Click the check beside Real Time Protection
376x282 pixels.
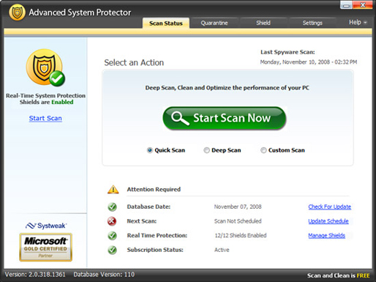click(x=112, y=236)
